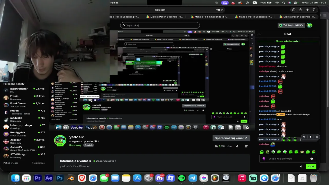Click the AI Mod badge in chat
Viewport: 329px width, 185px height.
pos(280,114)
